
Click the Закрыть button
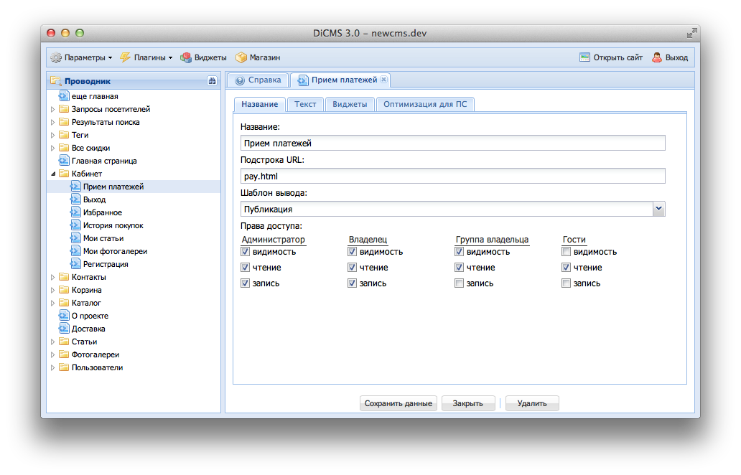coord(468,403)
